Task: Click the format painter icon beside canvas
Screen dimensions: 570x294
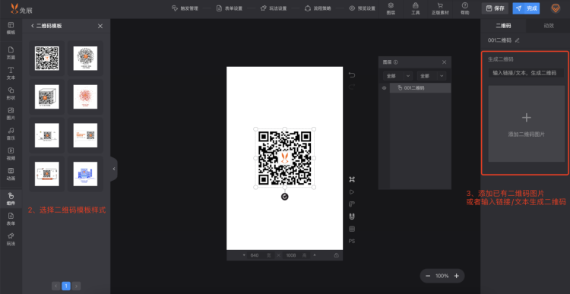Action: (352, 204)
